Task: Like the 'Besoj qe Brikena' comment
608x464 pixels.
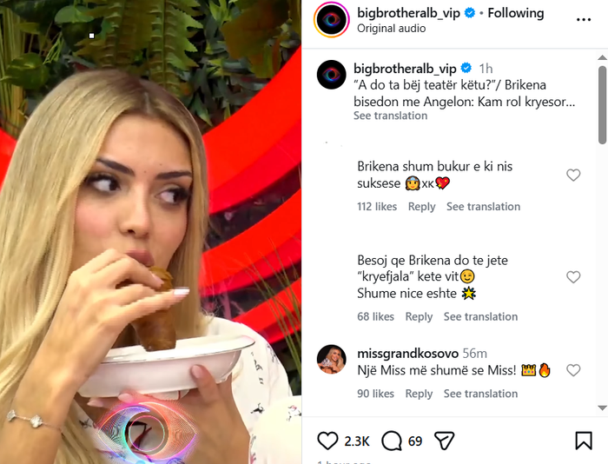Action: (573, 277)
